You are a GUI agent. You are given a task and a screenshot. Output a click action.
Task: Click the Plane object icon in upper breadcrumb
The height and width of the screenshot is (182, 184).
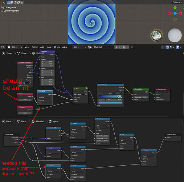point(4,53)
